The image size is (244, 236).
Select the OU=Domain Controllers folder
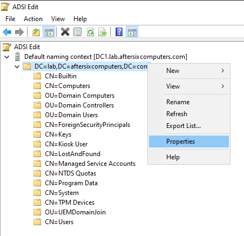click(x=79, y=105)
